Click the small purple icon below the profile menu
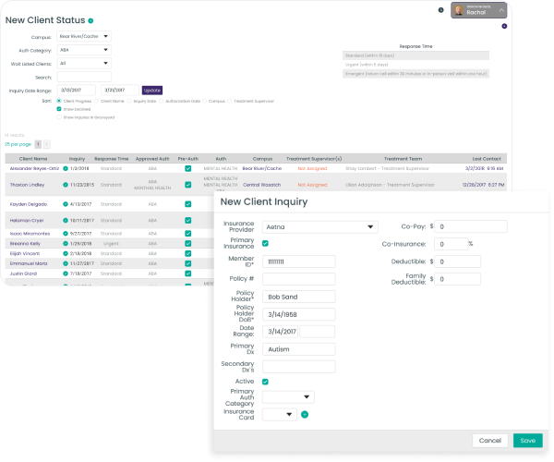 (503, 26)
